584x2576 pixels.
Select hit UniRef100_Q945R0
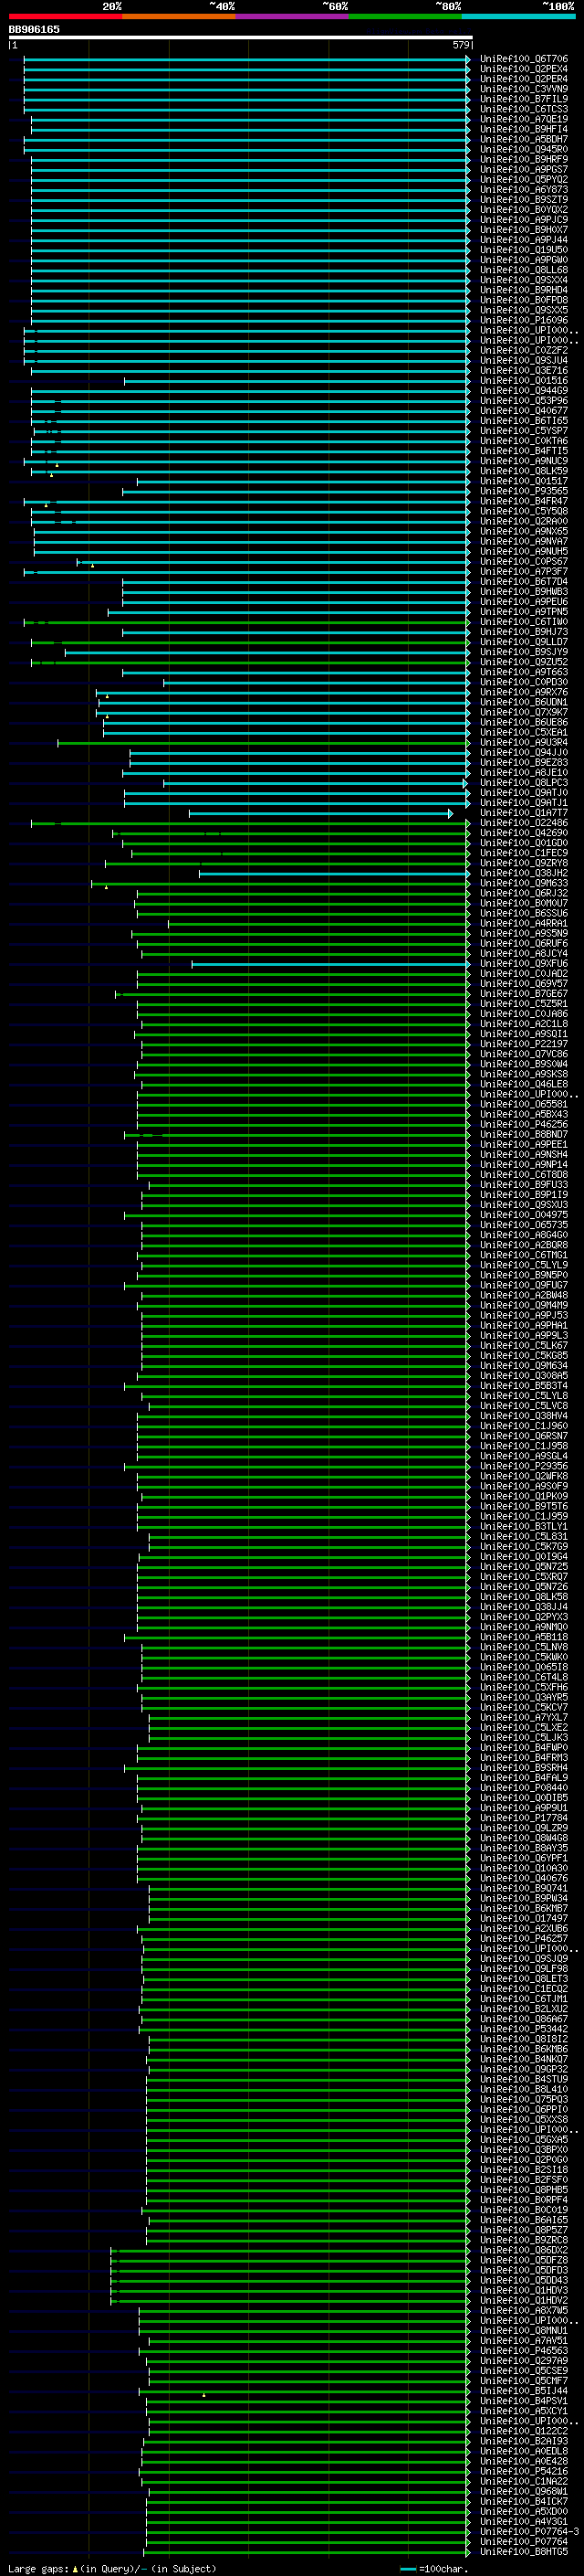click(523, 149)
